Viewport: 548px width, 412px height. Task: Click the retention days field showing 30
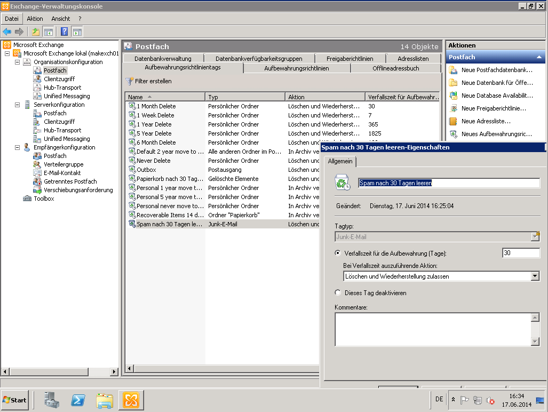click(x=521, y=252)
